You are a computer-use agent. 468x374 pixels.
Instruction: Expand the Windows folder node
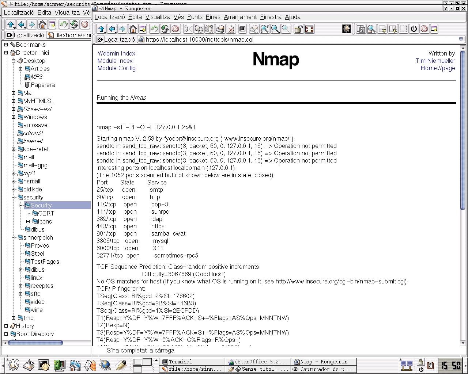click(13, 117)
